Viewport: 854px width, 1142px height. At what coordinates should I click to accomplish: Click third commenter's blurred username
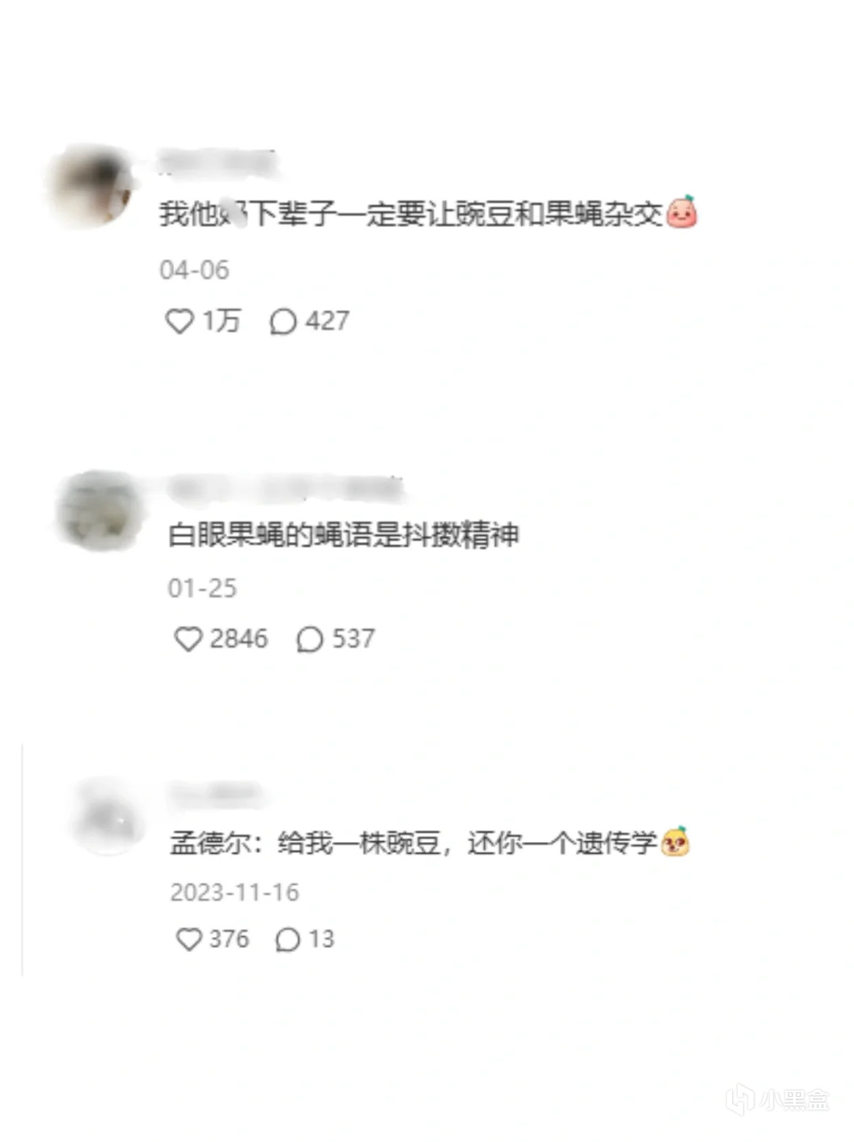[x=216, y=792]
